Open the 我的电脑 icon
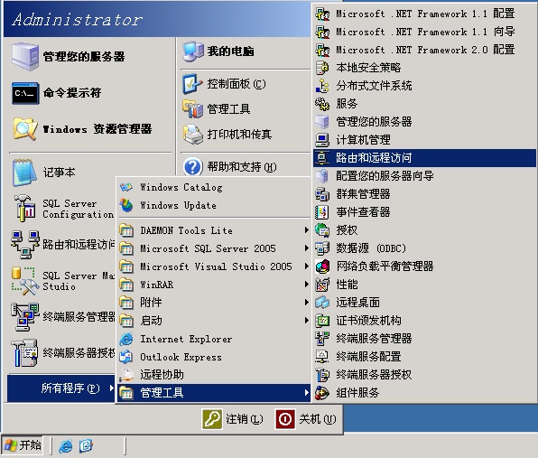The width and height of the screenshot is (538, 458). coord(193,51)
